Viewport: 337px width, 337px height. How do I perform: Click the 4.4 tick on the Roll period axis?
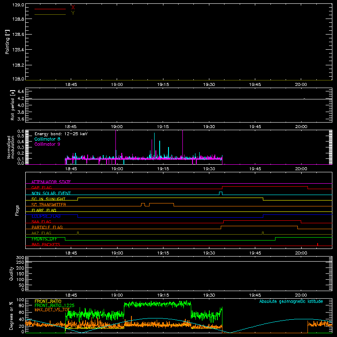click(x=21, y=91)
